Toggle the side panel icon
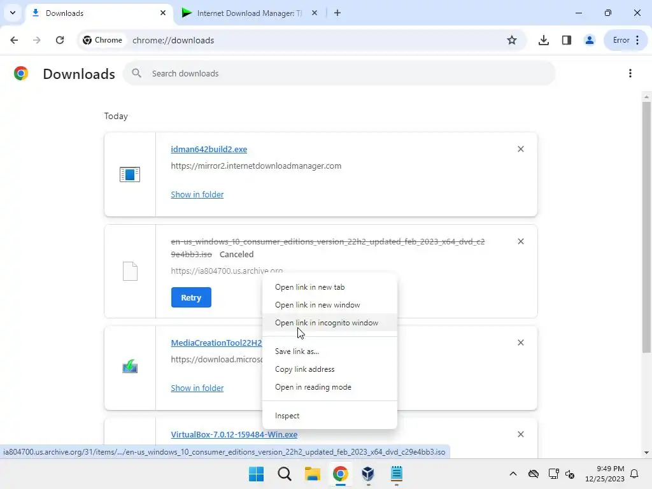The image size is (652, 489). [566, 40]
